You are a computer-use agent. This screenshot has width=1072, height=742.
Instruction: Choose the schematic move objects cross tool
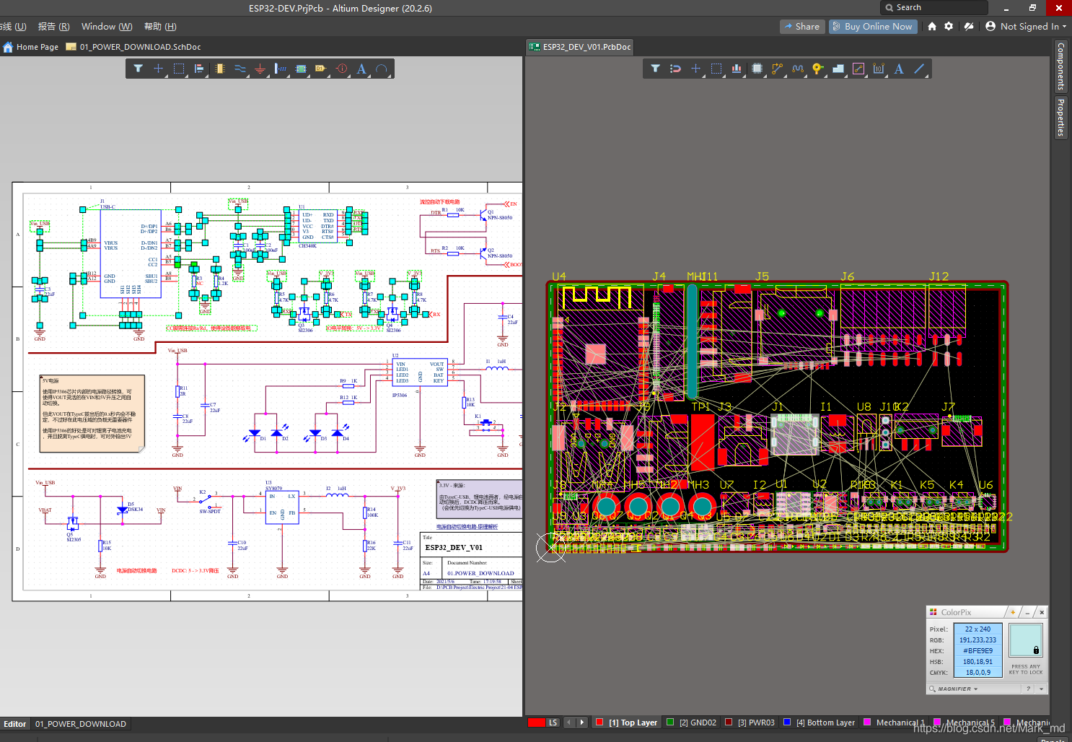click(x=158, y=69)
